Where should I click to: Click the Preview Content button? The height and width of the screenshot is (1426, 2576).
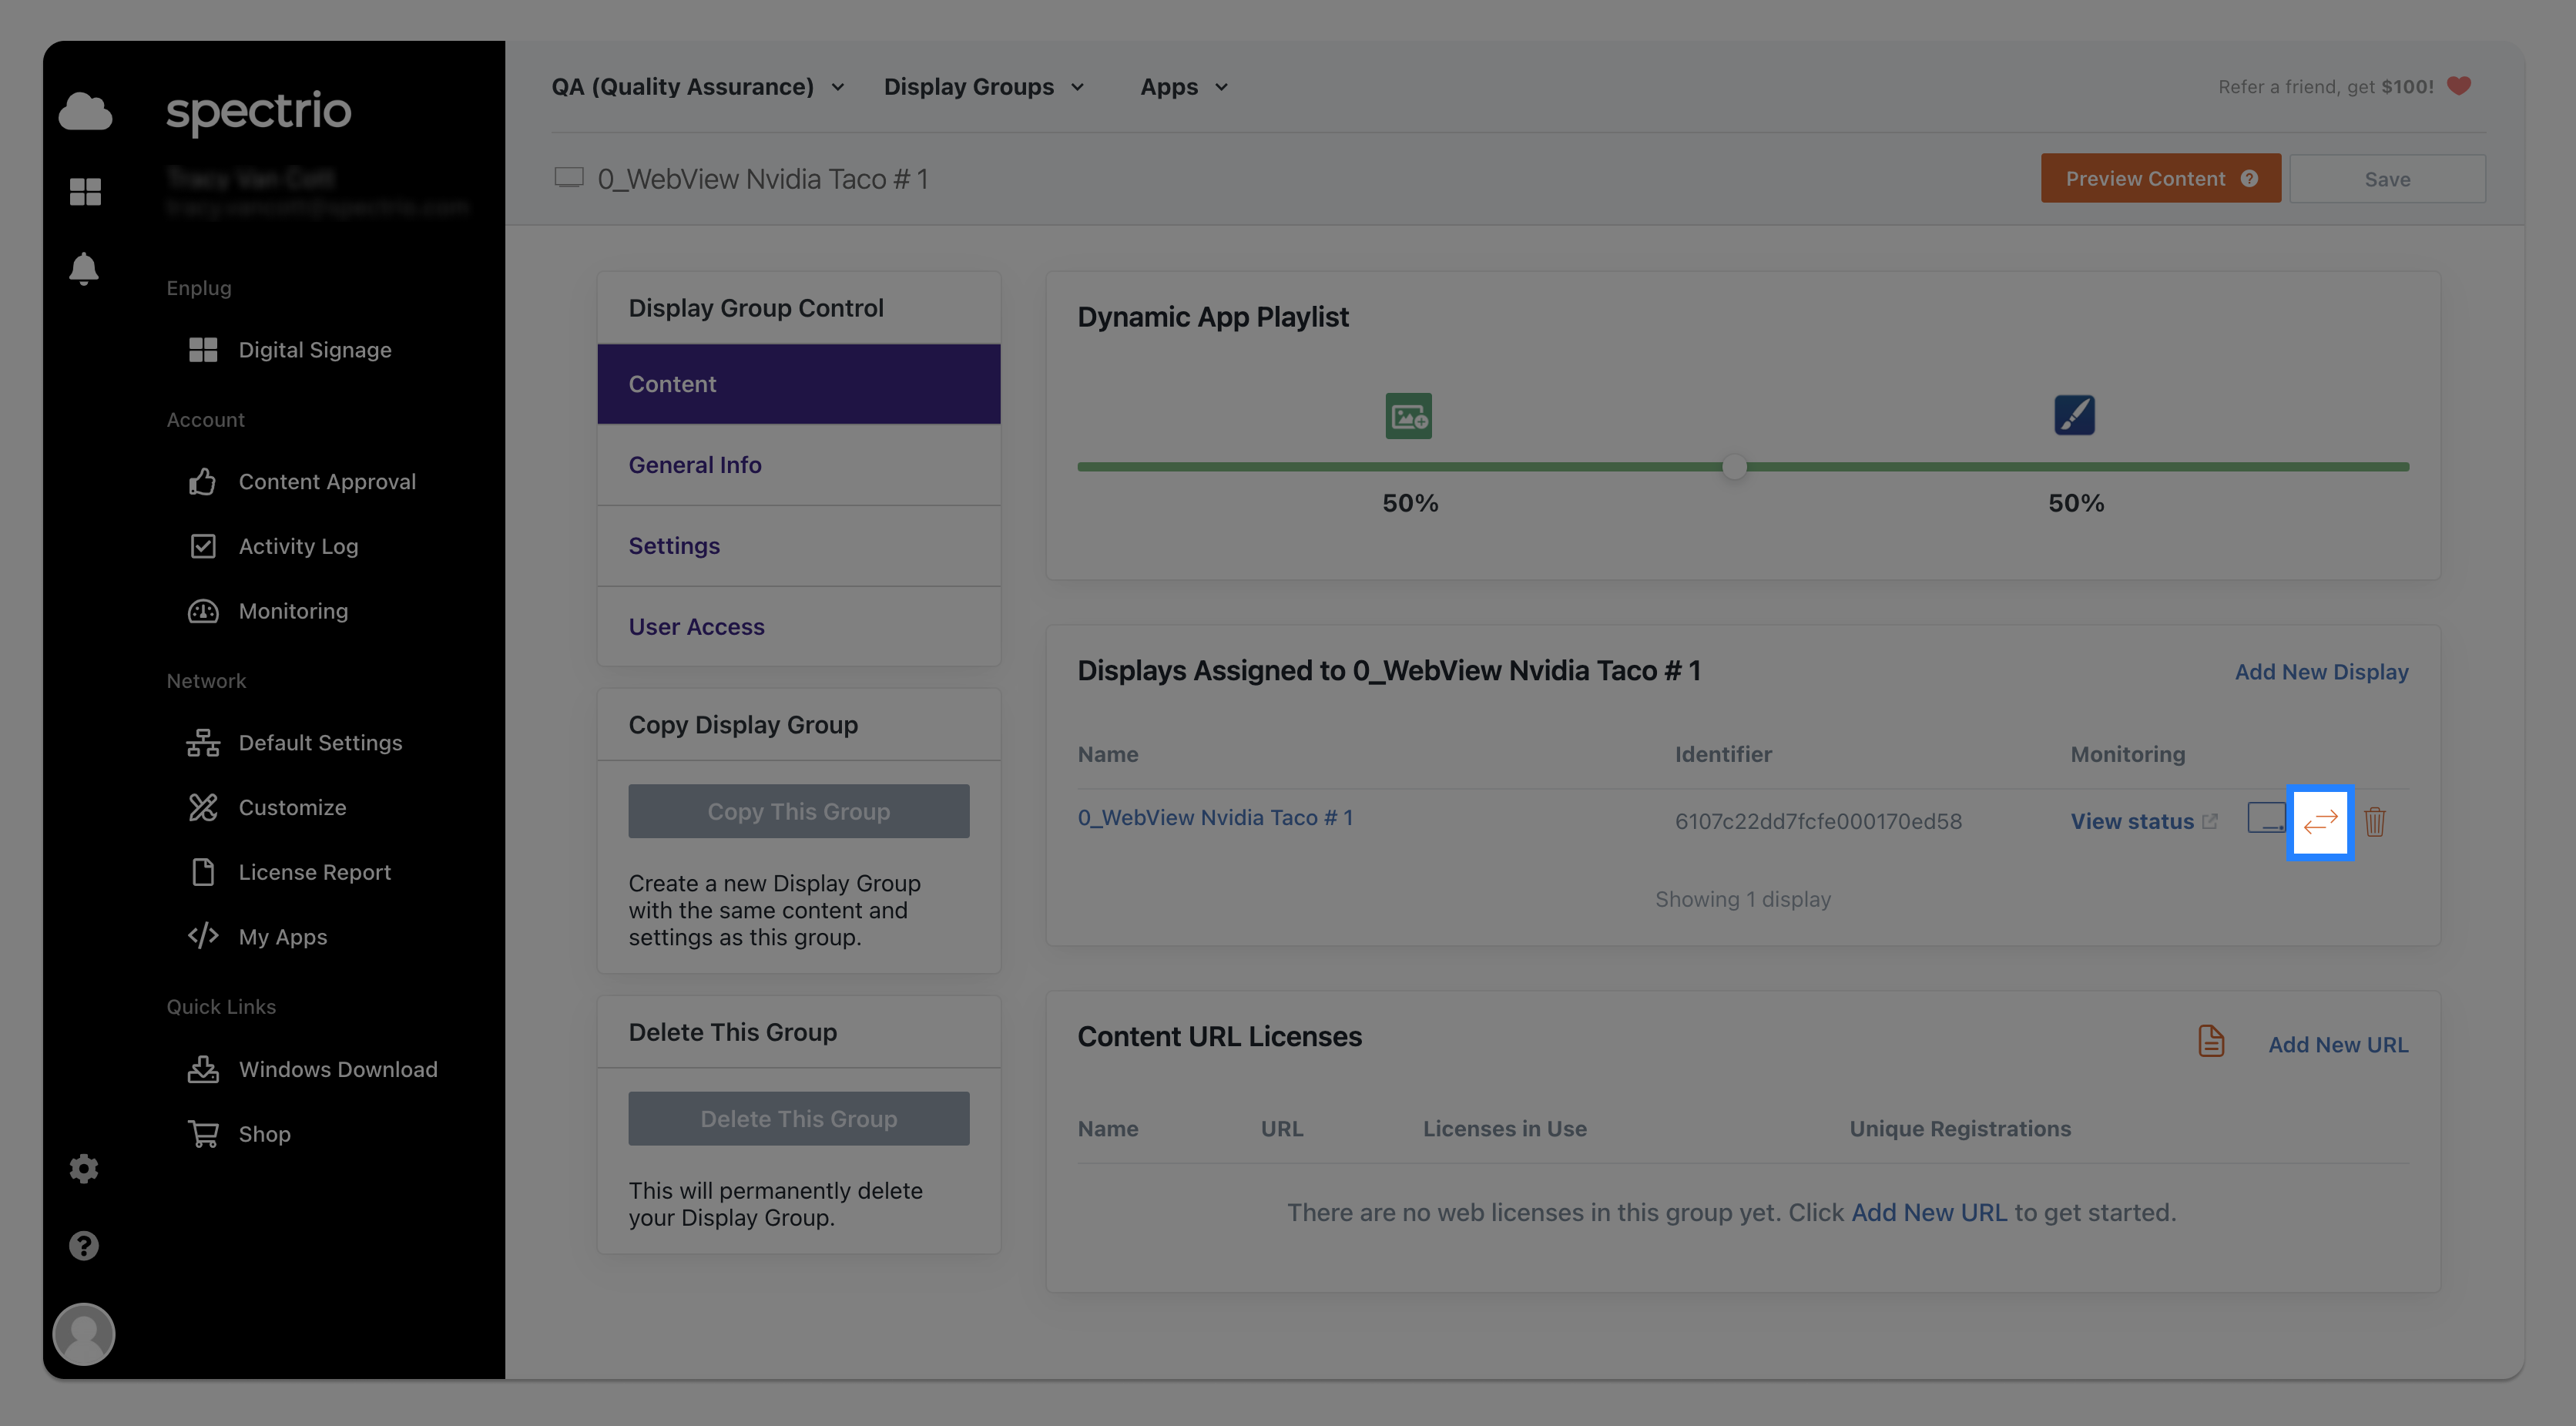[2160, 179]
